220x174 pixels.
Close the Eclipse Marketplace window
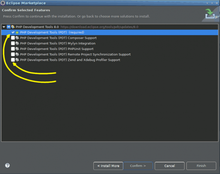(217, 3)
